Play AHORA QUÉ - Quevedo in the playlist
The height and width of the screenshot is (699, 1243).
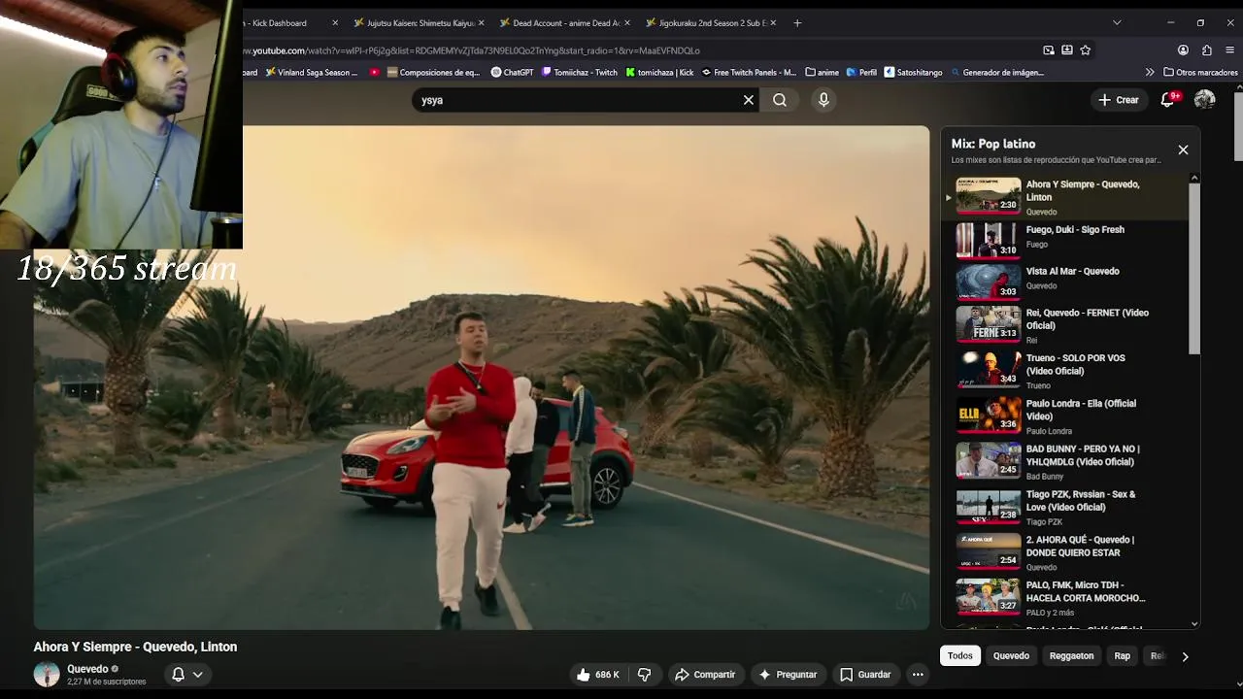coord(1063,552)
